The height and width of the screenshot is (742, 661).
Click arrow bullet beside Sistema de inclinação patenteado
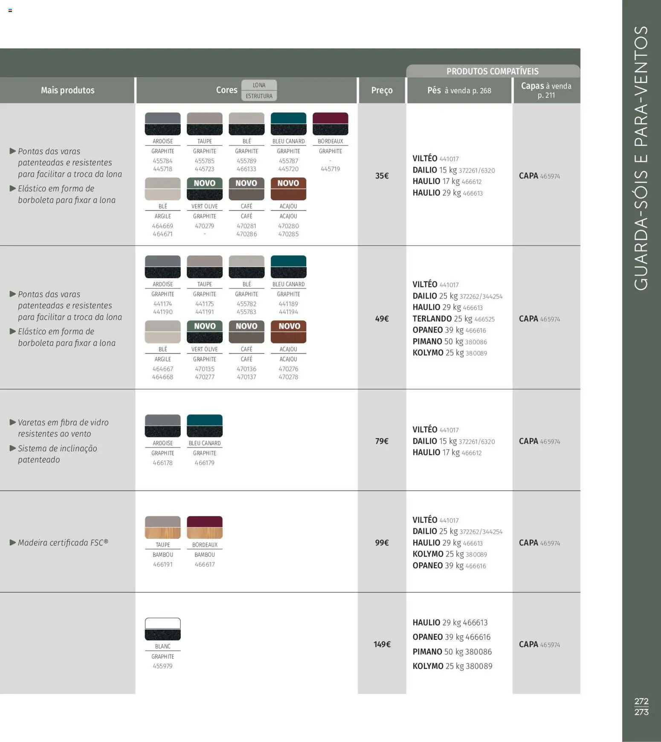(13, 448)
